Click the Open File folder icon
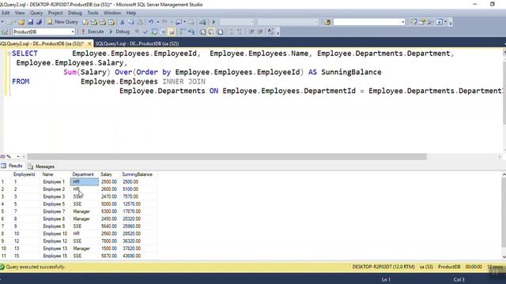The height and width of the screenshot is (284, 506). (21, 22)
